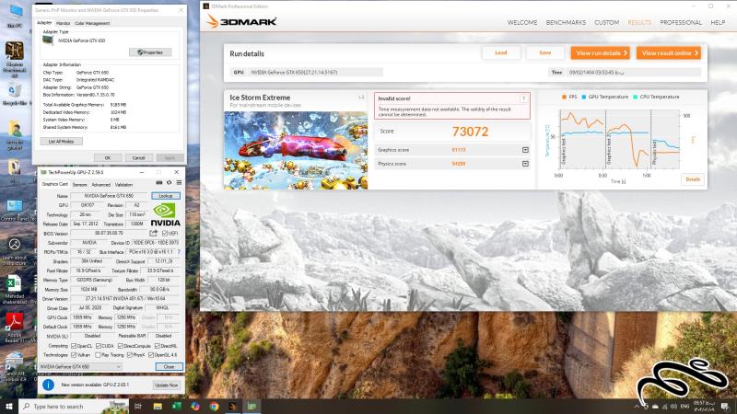Open the Learn about this picture icon
Viewport: 737px width, 414px height.
(x=15, y=252)
